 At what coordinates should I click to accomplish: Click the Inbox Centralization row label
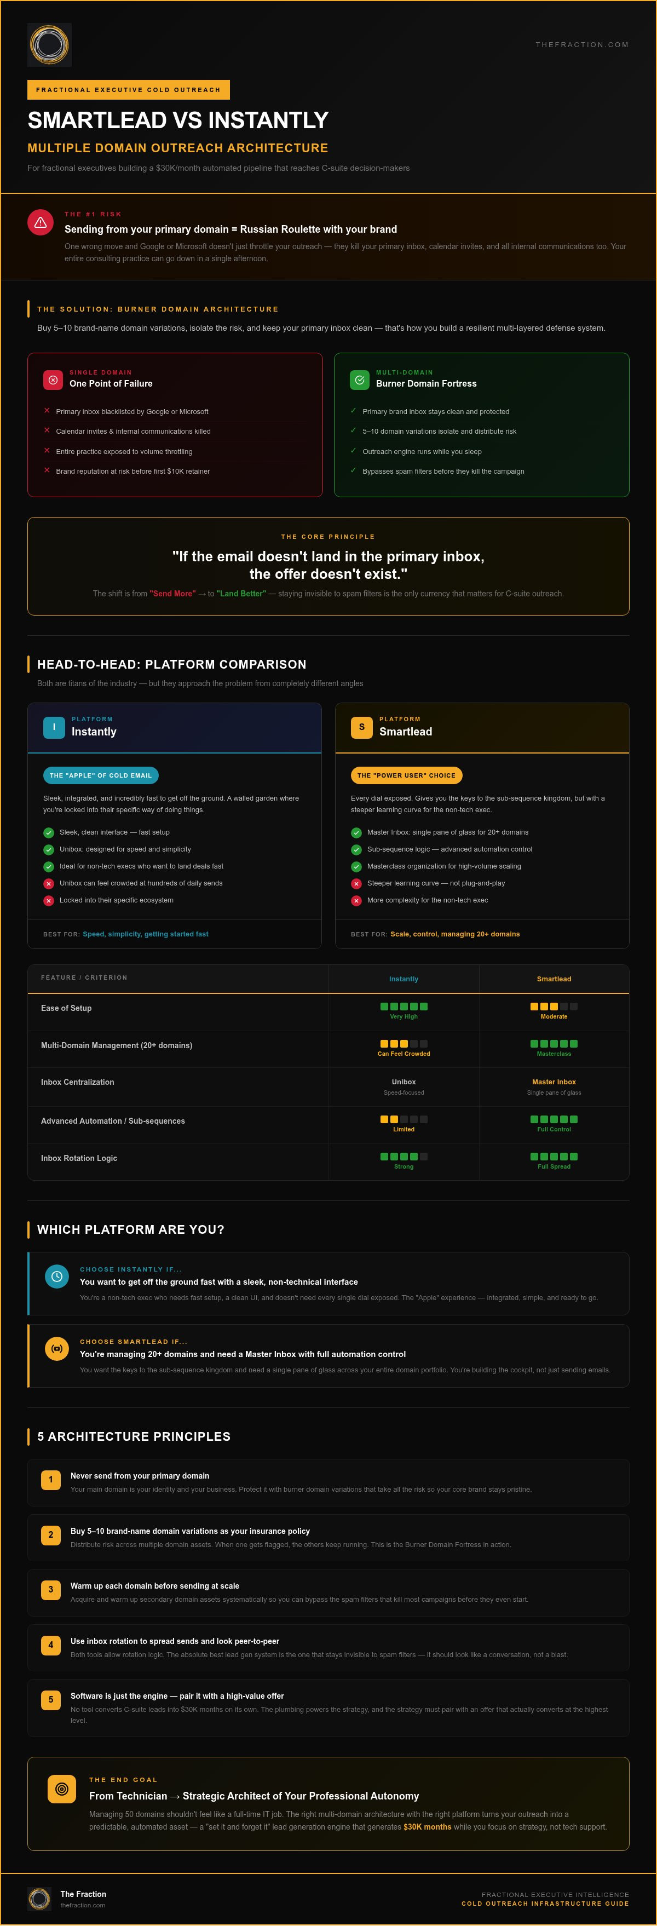pyautogui.click(x=78, y=1082)
